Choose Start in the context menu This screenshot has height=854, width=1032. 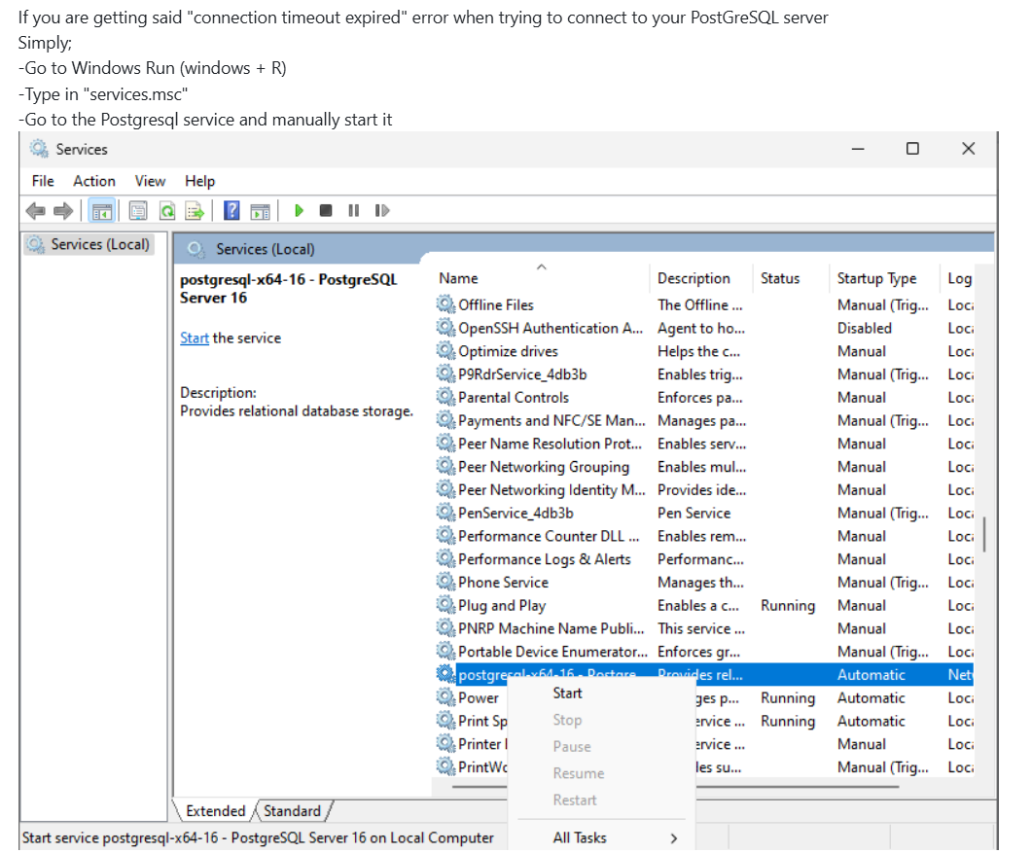tap(567, 694)
